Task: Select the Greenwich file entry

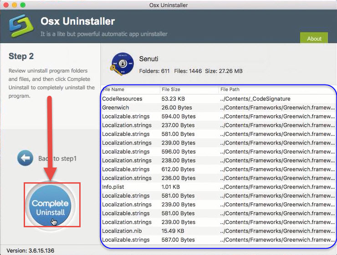Action: pos(115,108)
